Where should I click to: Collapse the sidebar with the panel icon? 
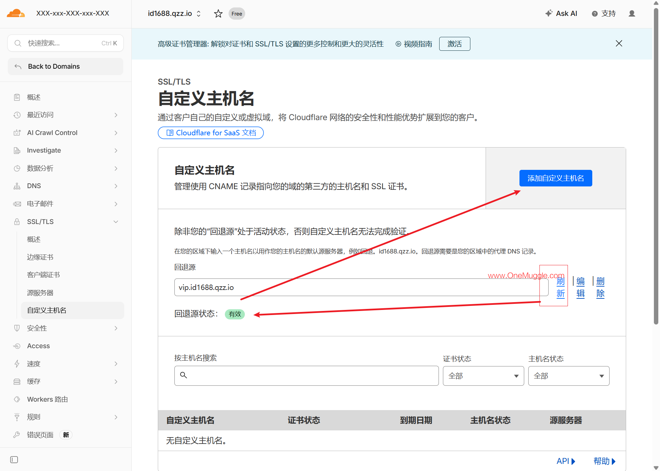click(14, 459)
